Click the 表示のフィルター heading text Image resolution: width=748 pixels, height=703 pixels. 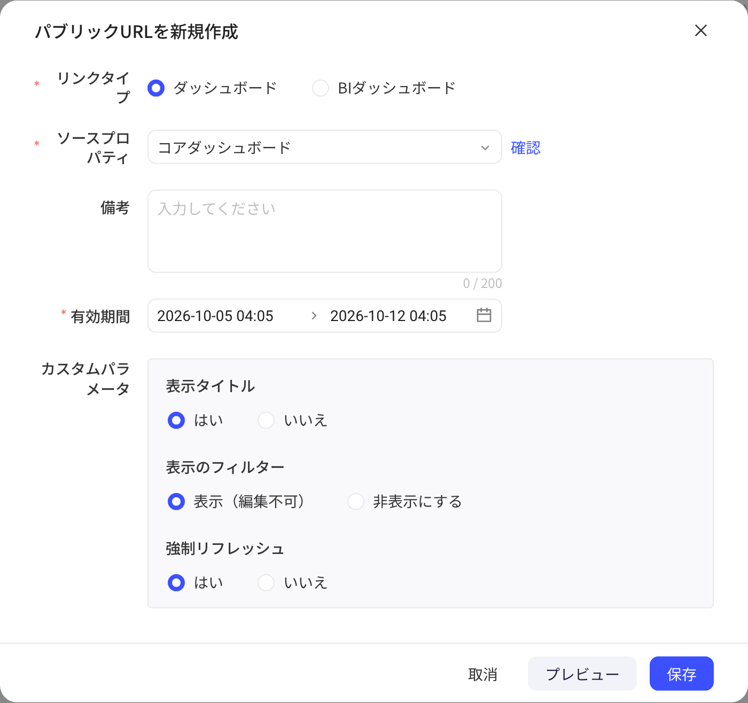click(225, 467)
